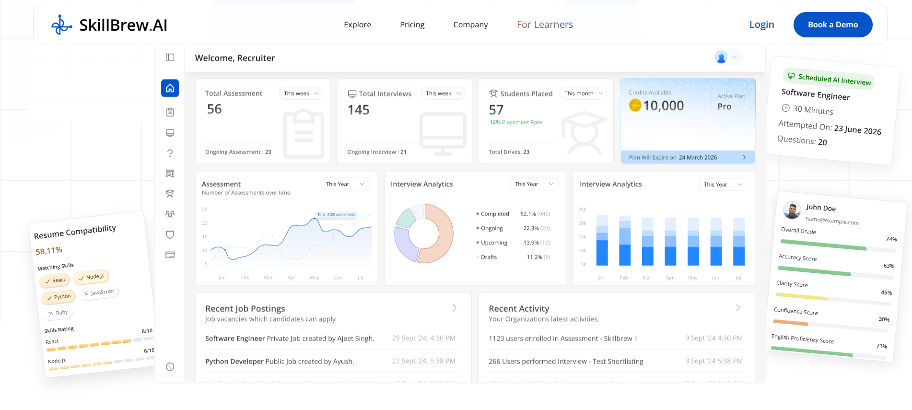The width and height of the screenshot is (912, 410).
Task: Expand Total Assessment This week dropdown
Action: click(301, 94)
